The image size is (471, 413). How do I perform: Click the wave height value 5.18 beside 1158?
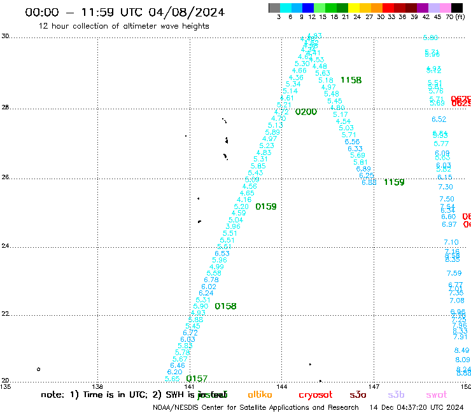click(326, 81)
